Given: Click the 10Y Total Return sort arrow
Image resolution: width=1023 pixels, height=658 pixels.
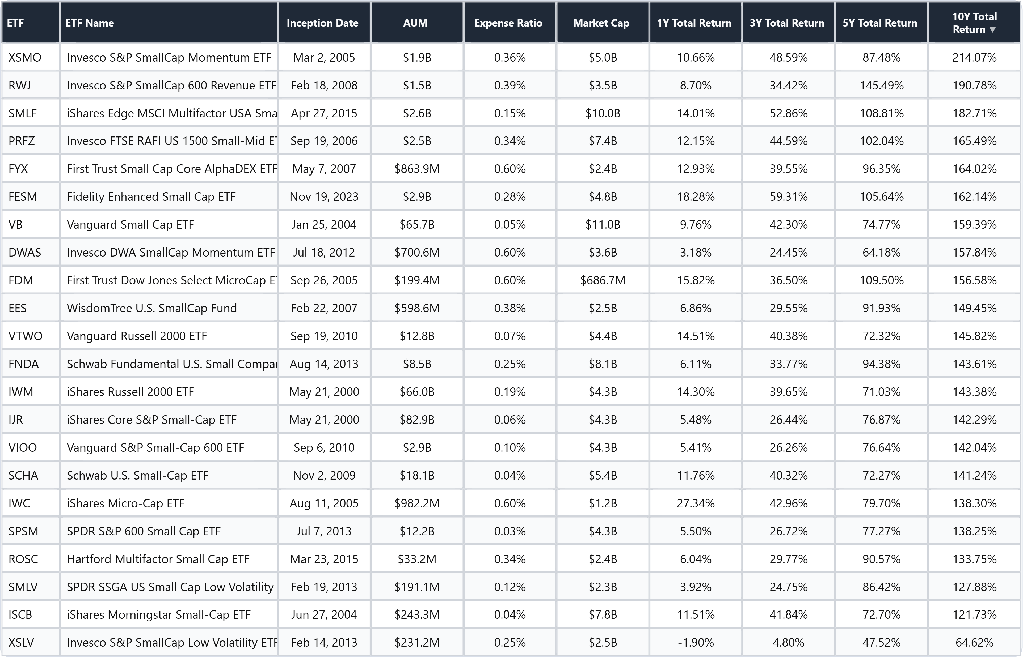Looking at the screenshot, I should (x=993, y=29).
